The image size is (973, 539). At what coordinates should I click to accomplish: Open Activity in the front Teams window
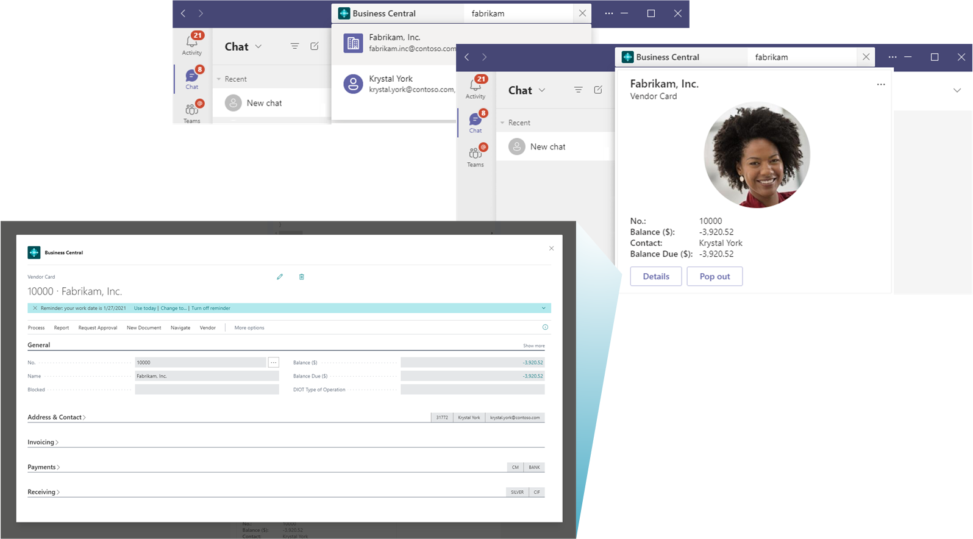[476, 88]
